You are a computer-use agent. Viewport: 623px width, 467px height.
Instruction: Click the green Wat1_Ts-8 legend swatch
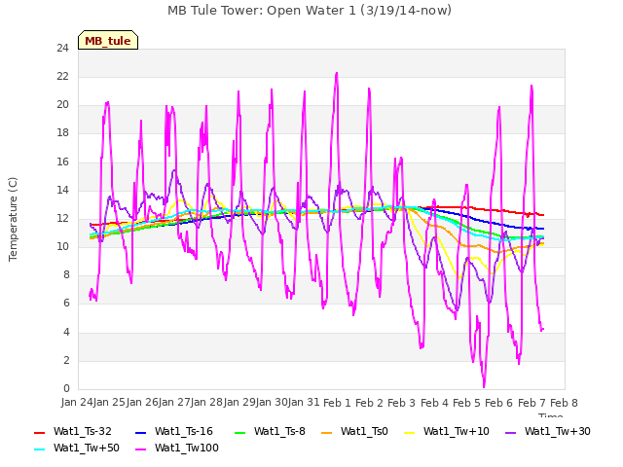pyautogui.click(x=240, y=432)
